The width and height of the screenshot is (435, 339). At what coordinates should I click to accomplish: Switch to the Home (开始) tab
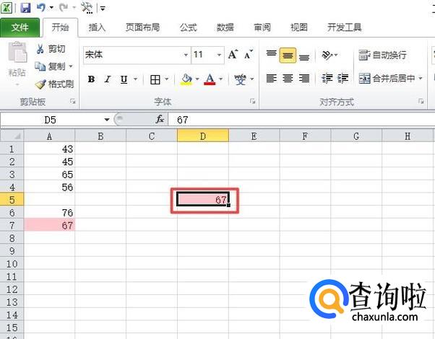coord(60,27)
